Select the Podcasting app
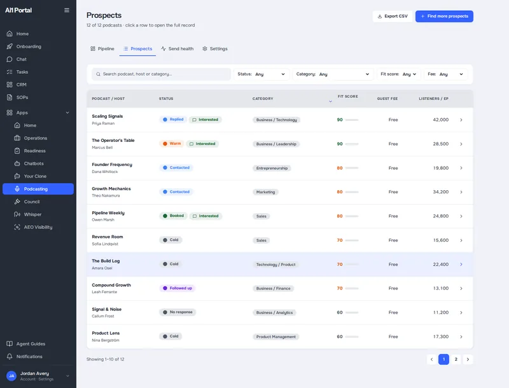The height and width of the screenshot is (388, 509). [x=38, y=189]
